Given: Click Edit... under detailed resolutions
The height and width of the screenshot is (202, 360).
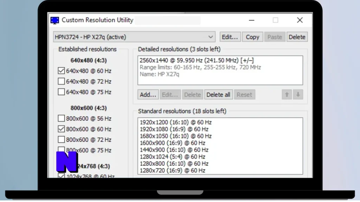Looking at the screenshot, I should pyautogui.click(x=170, y=95).
